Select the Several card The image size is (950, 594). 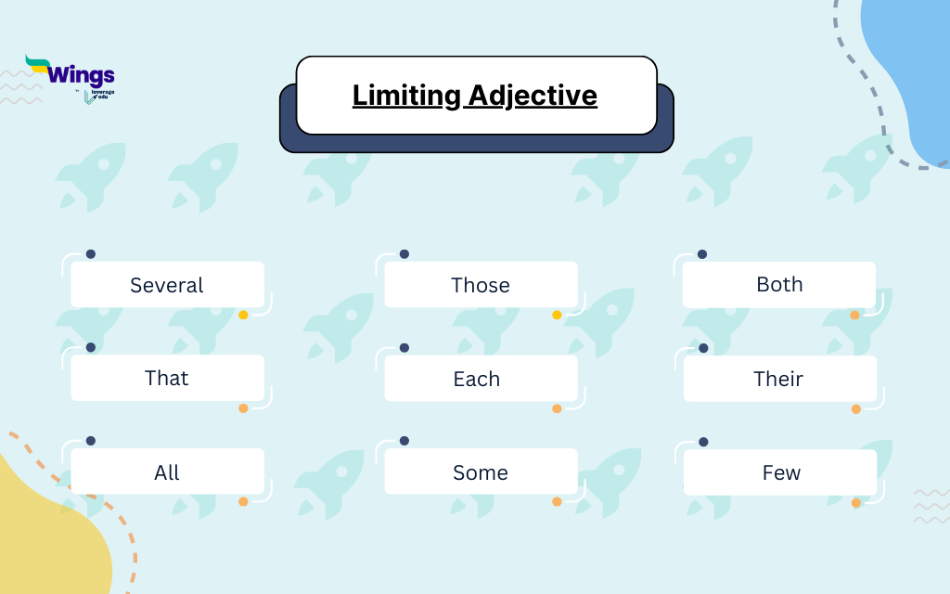click(167, 285)
